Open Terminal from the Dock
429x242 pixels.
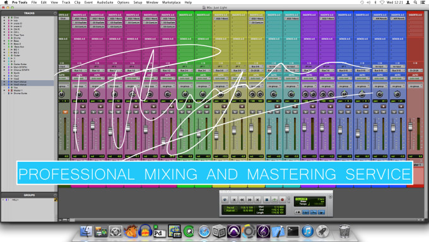tap(293, 232)
